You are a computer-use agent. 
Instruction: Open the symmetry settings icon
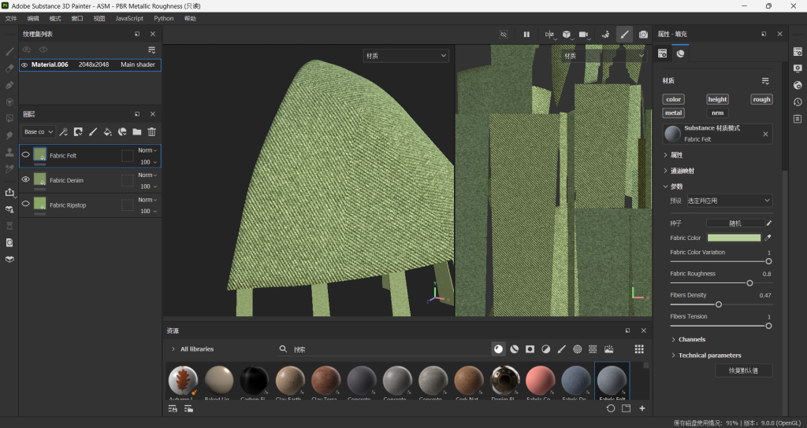click(549, 35)
